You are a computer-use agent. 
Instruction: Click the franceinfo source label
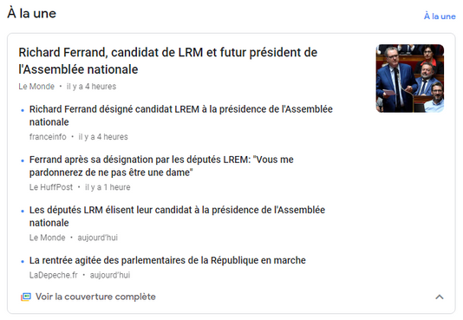tap(48, 137)
